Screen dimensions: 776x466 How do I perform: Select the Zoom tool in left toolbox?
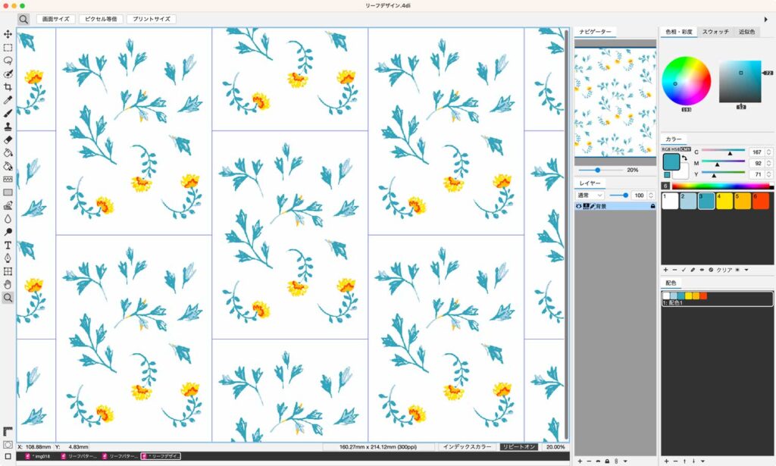tap(8, 297)
